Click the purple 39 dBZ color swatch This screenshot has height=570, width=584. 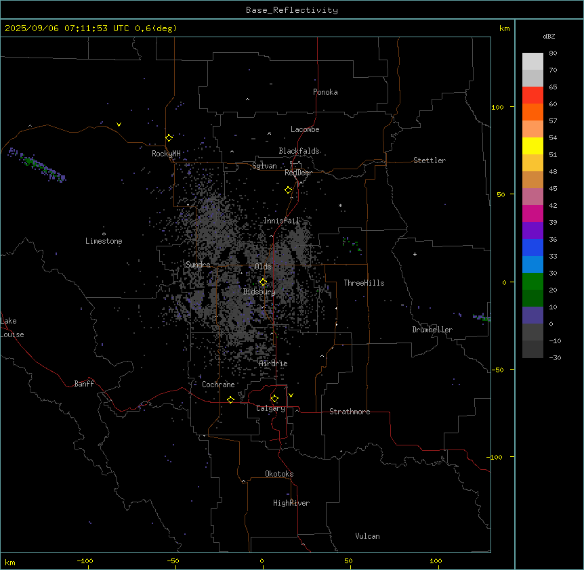[533, 230]
